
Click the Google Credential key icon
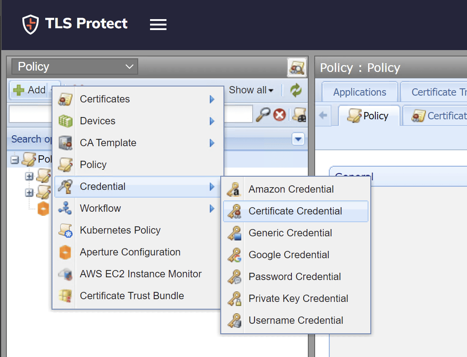[x=234, y=255]
